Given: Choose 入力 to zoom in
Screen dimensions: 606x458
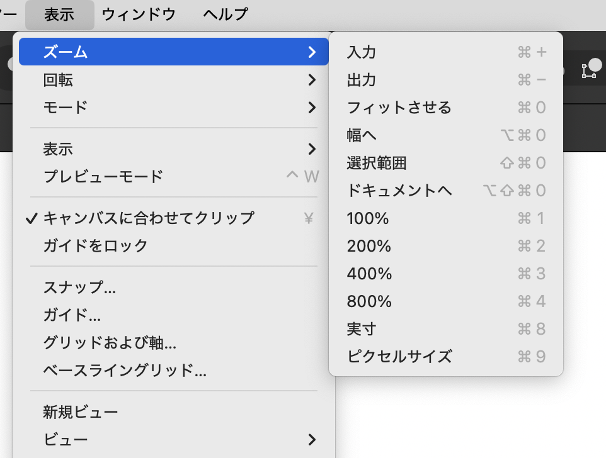Looking at the screenshot, I should tap(362, 52).
